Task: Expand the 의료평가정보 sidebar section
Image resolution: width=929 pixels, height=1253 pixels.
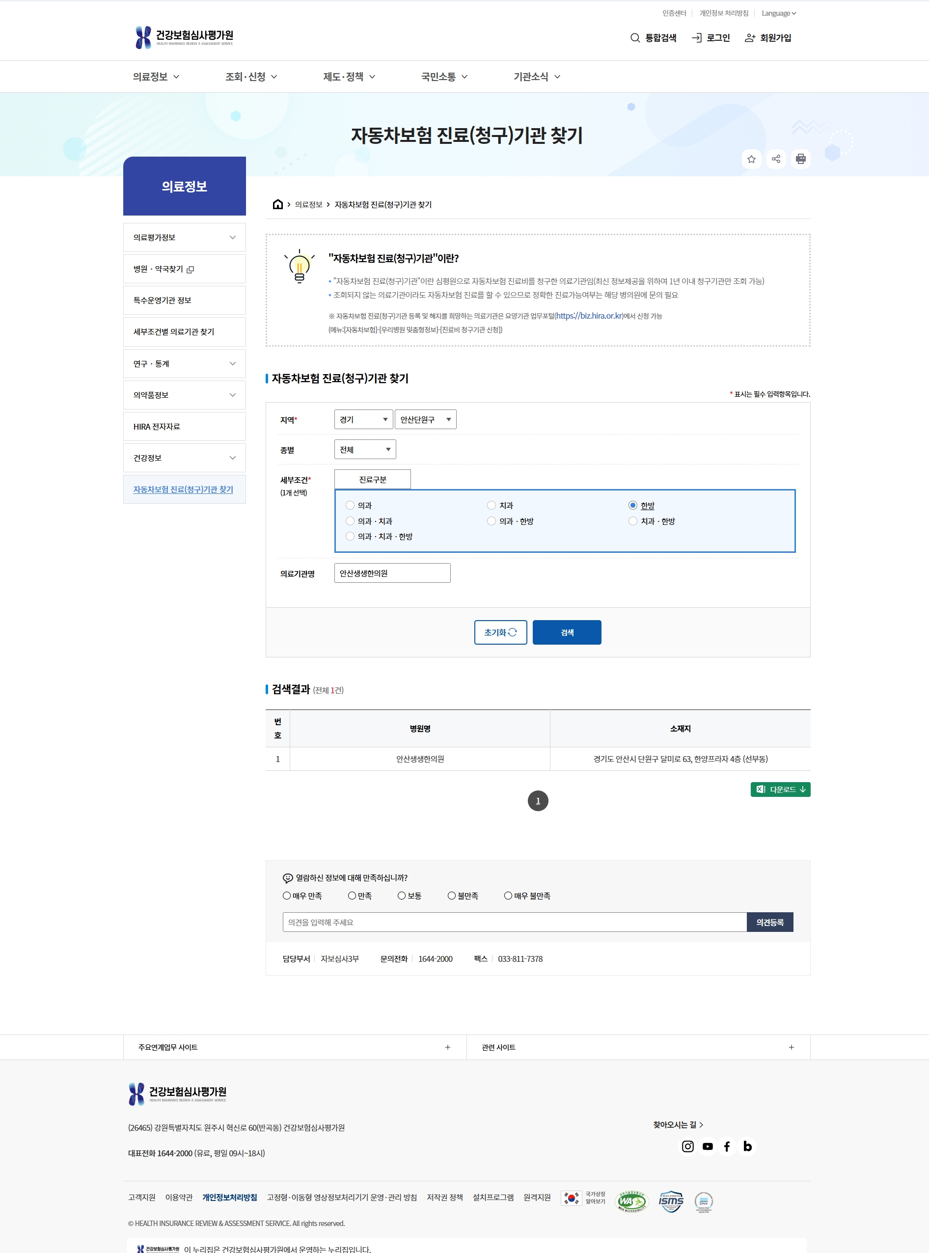Action: point(185,237)
